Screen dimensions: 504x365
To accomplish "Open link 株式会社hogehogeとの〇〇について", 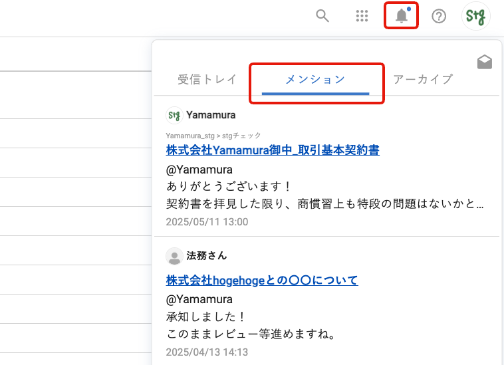I will pyautogui.click(x=262, y=280).
